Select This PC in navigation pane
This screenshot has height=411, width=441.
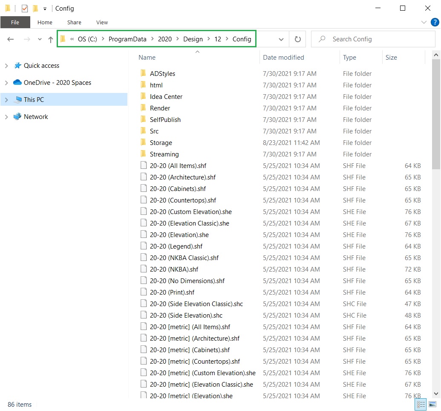tap(34, 100)
